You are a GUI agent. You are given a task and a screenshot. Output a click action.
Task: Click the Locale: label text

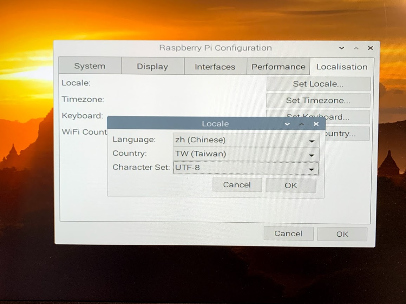click(76, 83)
